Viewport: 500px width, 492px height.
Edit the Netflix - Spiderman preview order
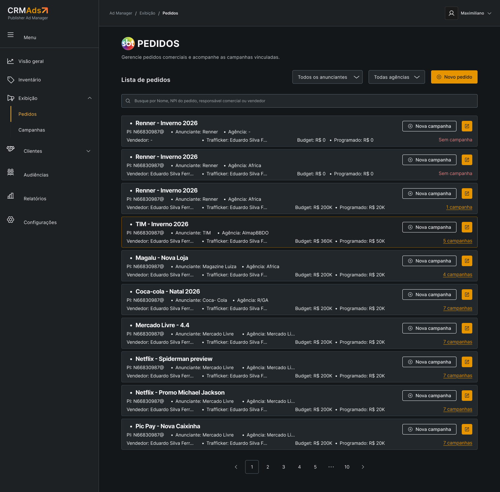(467, 362)
